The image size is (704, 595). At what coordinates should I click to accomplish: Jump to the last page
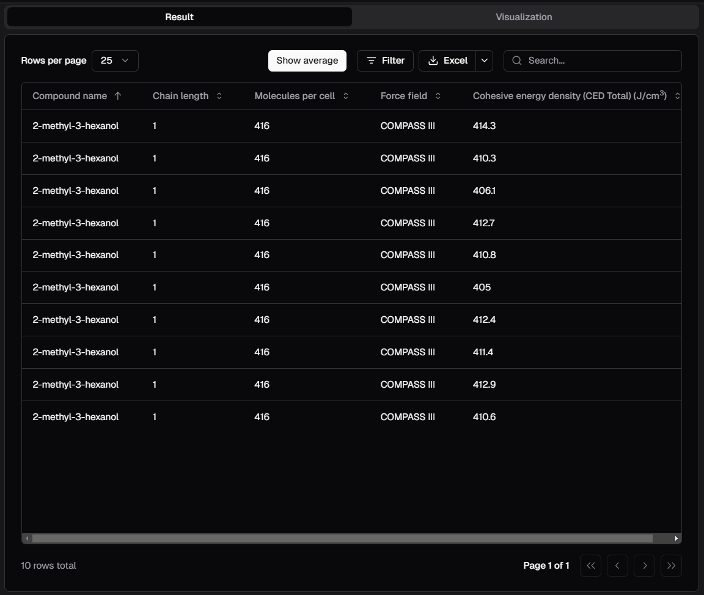click(x=671, y=566)
